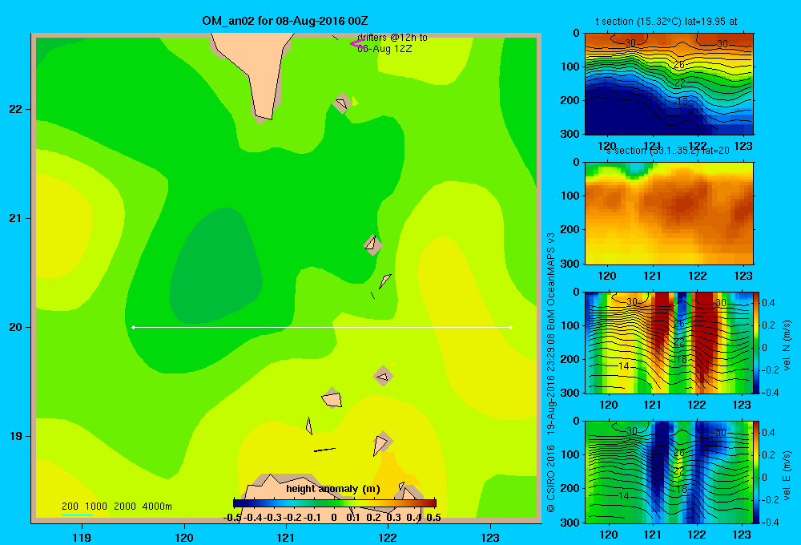
Task: Select the s section title text
Action: (x=667, y=151)
